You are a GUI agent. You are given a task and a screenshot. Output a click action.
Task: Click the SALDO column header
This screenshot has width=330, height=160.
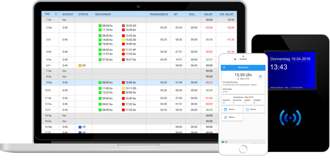pos(208,14)
